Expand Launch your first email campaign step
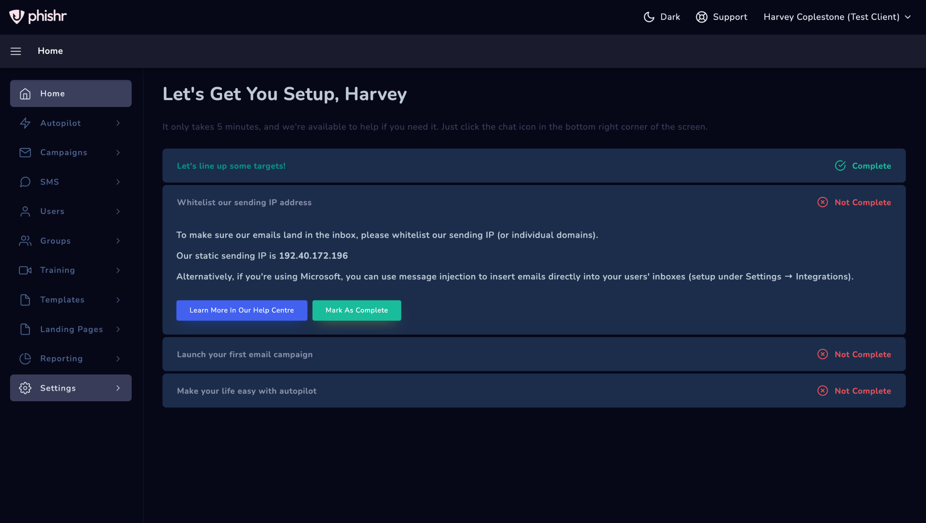The image size is (926, 523). coord(245,354)
